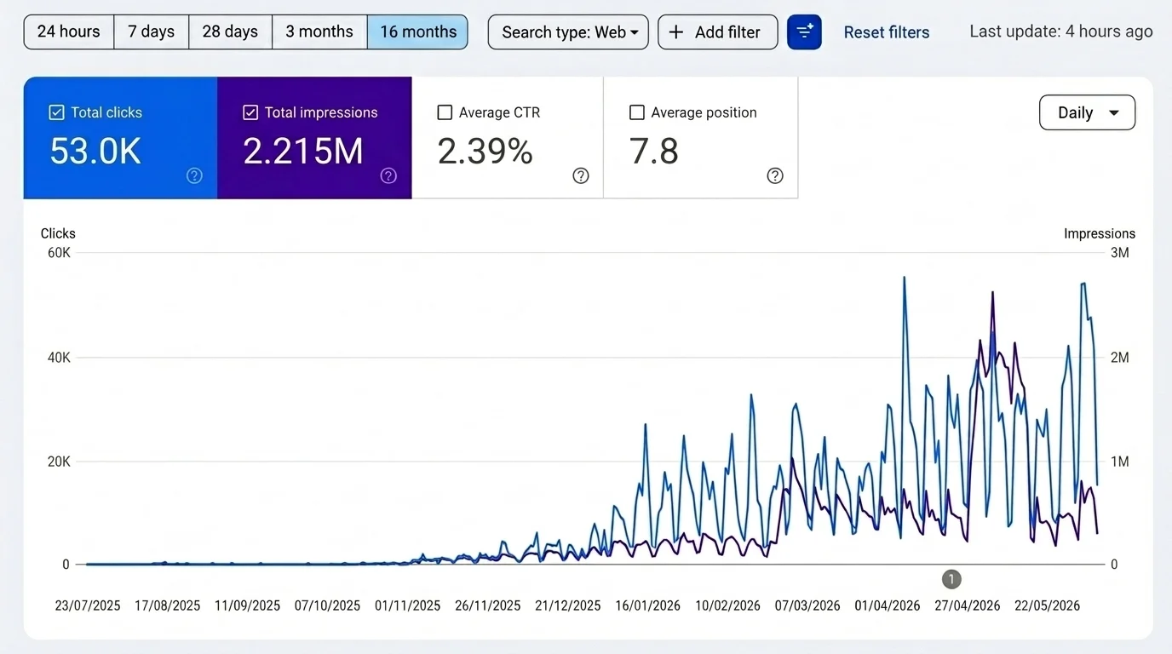Image resolution: width=1172 pixels, height=654 pixels.
Task: Select the 16 months date range
Action: click(417, 32)
